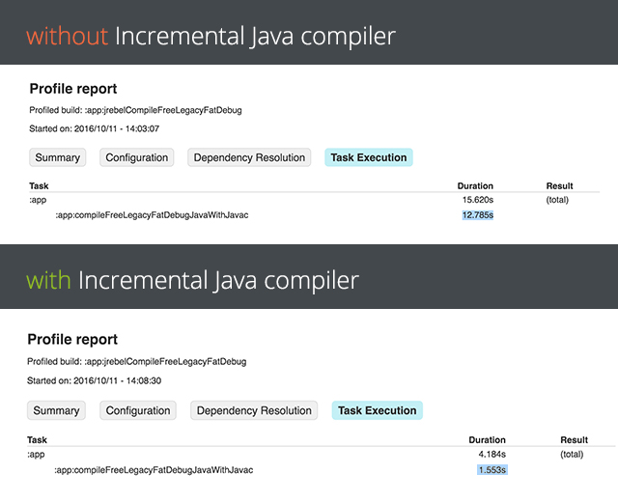
Task: Open Summary tab in the with-incremental report
Action: pyautogui.click(x=57, y=410)
